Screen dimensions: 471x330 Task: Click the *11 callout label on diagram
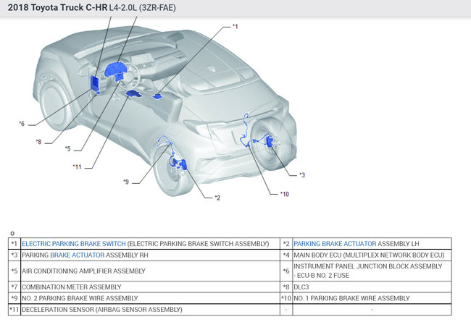click(77, 166)
